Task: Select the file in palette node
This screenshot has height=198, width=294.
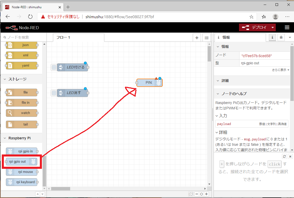Action: 22,103
